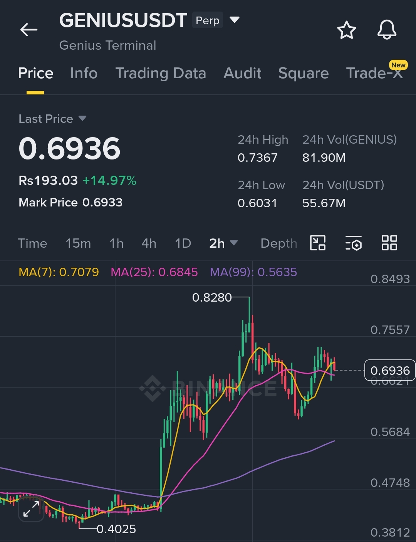
Task: Open the Audit tab
Action: [242, 73]
